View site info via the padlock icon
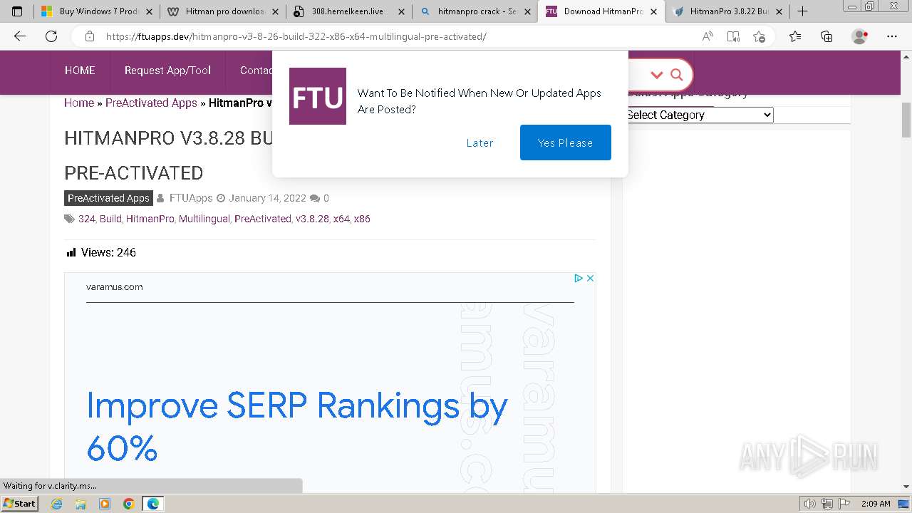The width and height of the screenshot is (912, 513). click(90, 36)
